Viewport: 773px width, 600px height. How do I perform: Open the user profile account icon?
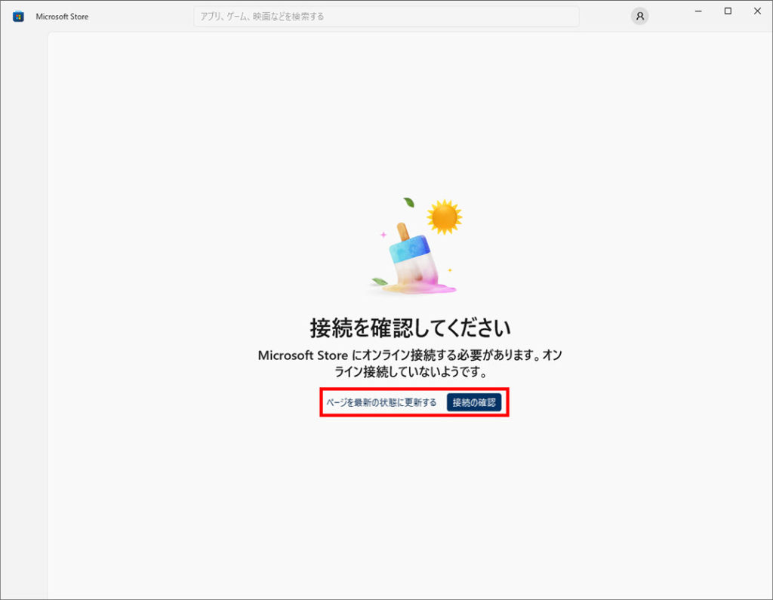coord(639,16)
